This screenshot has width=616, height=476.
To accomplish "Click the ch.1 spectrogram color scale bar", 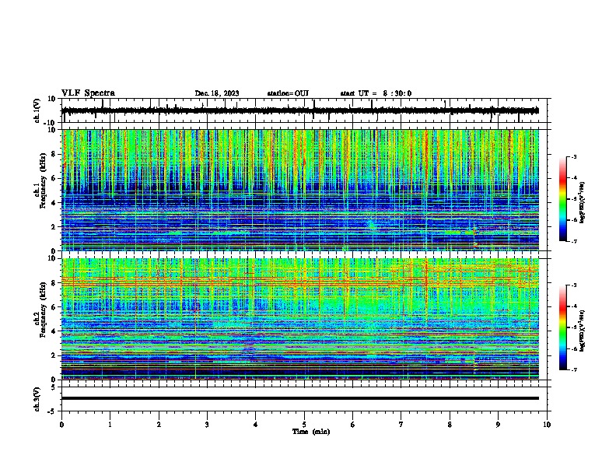I will tap(563, 199).
